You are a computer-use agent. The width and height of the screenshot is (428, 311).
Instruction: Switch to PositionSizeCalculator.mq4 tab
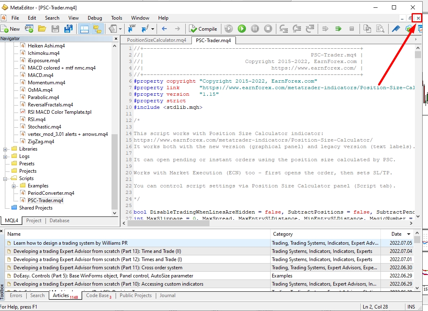coord(156,40)
